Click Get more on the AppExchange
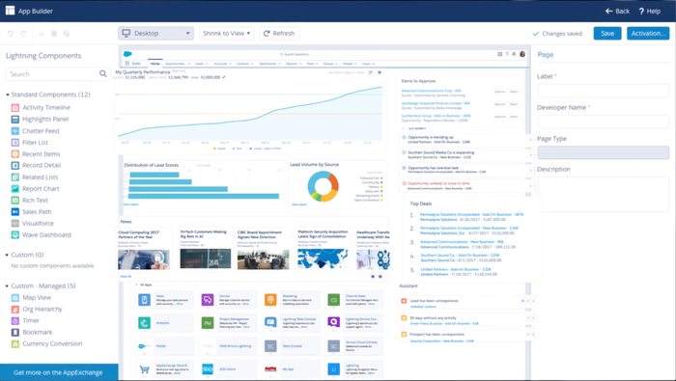Viewport: 676px width, 381px height. (59, 372)
